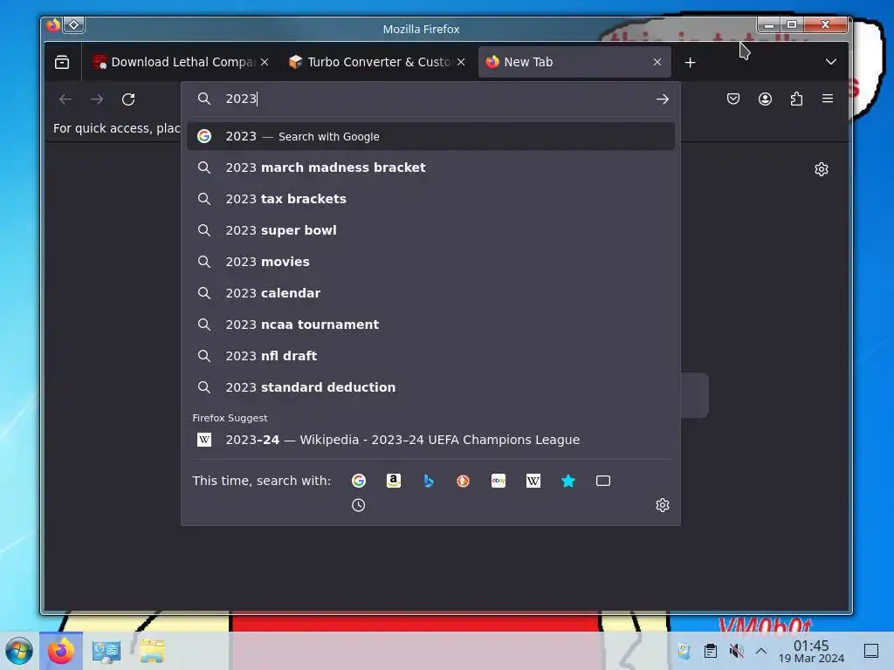Search this time with Amazon icon
894x670 pixels.
[x=394, y=481]
